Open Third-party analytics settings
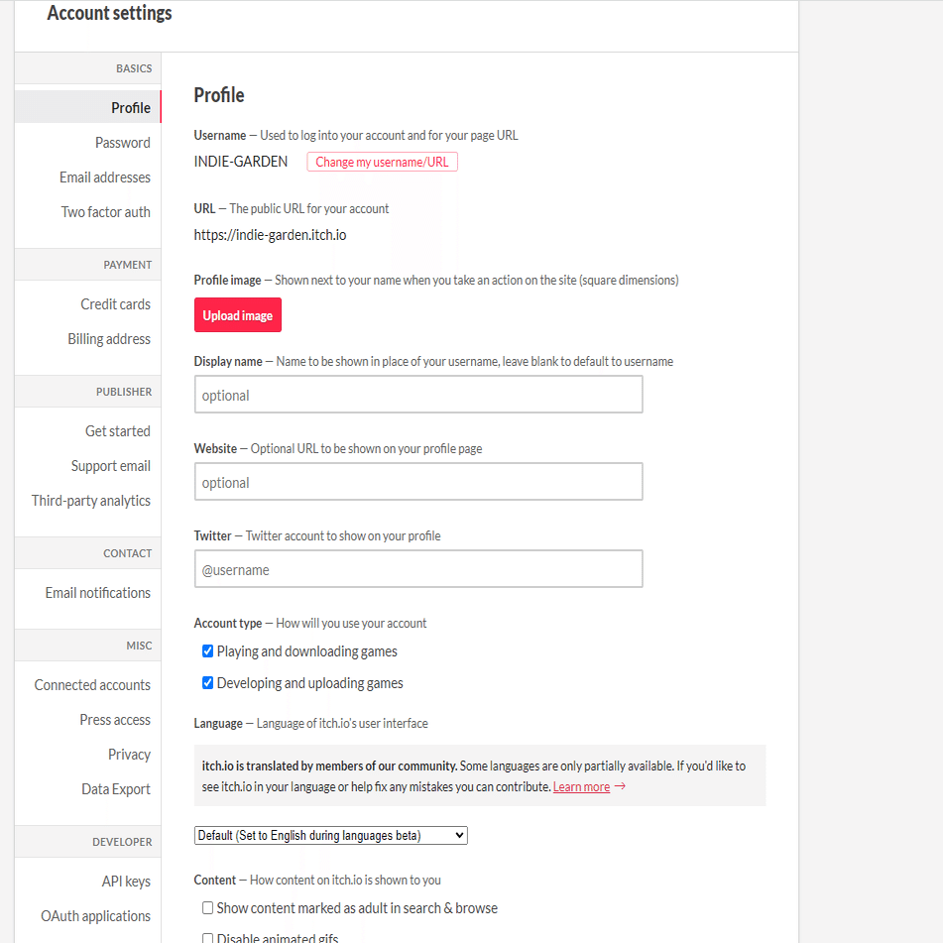 [91, 501]
